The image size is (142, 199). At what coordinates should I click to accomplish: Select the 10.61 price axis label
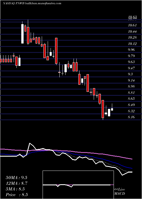pyautogui.click(x=132, y=25)
